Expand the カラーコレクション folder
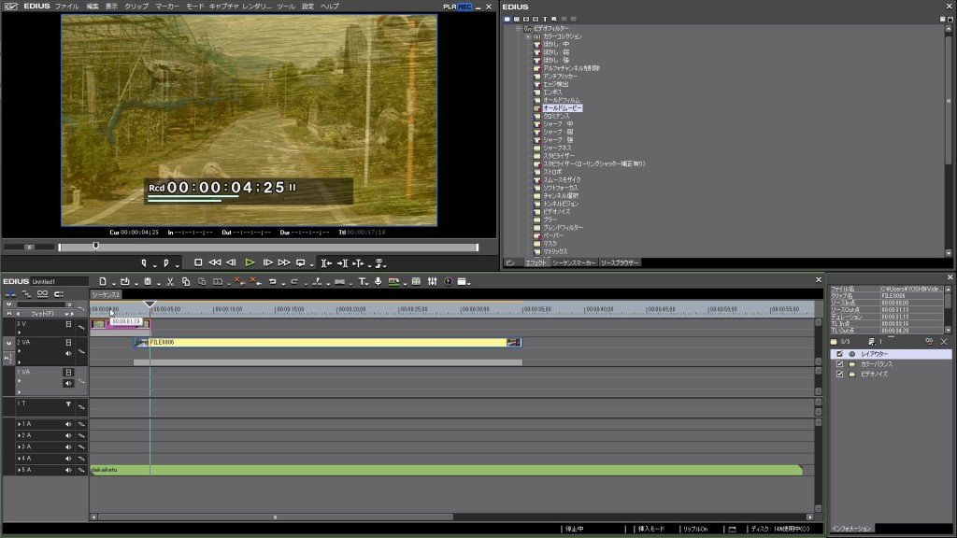This screenshot has height=538, width=957. [x=528, y=36]
